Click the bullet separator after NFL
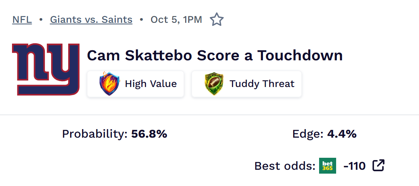Viewport: 419px width, 186px height. pyautogui.click(x=41, y=19)
